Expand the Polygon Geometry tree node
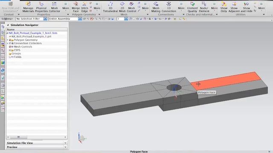 pyautogui.click(x=8, y=40)
